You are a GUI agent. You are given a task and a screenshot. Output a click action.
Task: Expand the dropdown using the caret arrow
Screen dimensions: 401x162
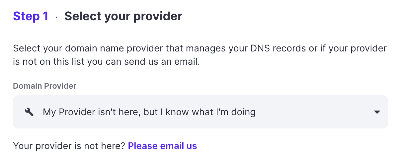377,112
